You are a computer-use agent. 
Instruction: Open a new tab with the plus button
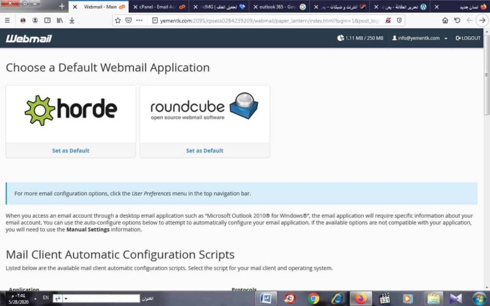(62, 7)
